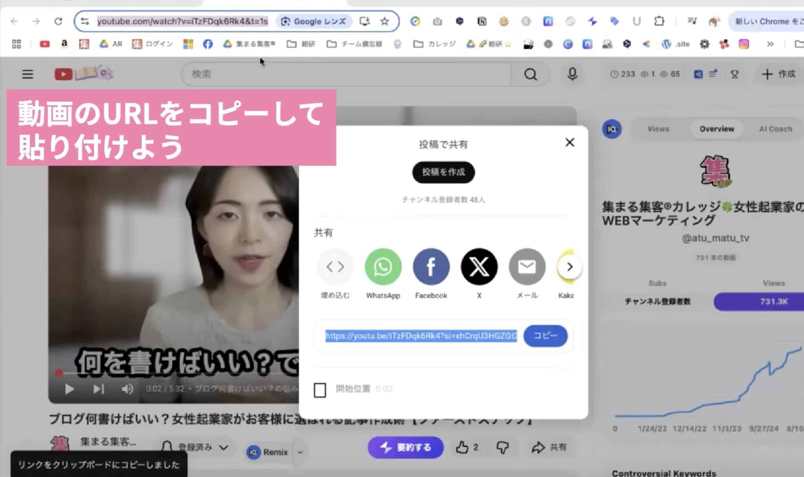Switch to the Views tab
The image size is (804, 477).
tap(658, 129)
